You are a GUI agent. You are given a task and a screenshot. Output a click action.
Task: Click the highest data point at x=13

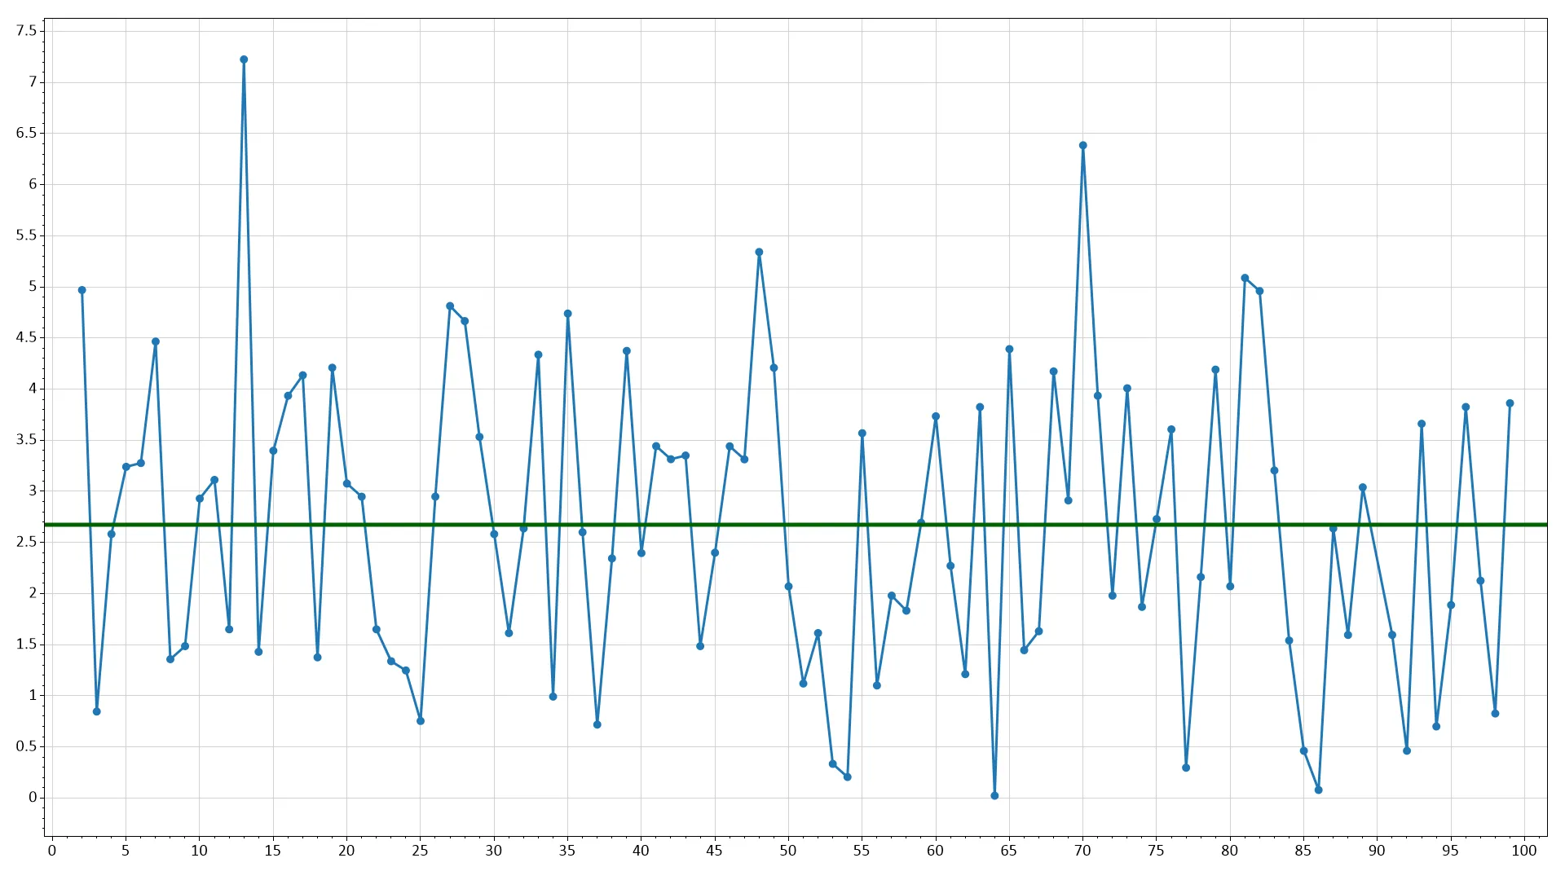(244, 59)
